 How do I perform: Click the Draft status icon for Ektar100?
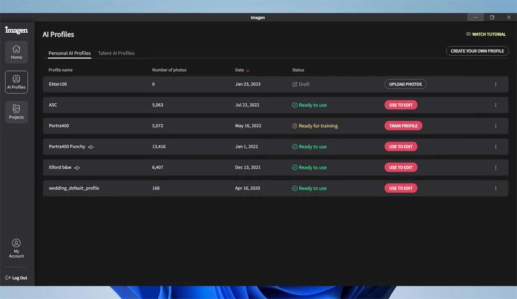coord(295,84)
